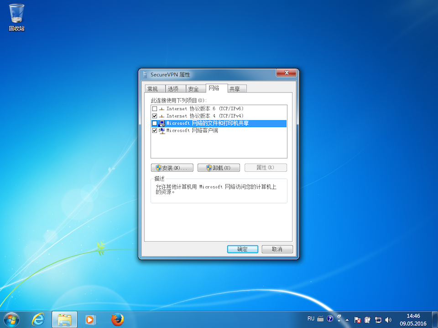Cancel with the 取消 button
Viewport: 438px width, 328px height.
(x=277, y=249)
